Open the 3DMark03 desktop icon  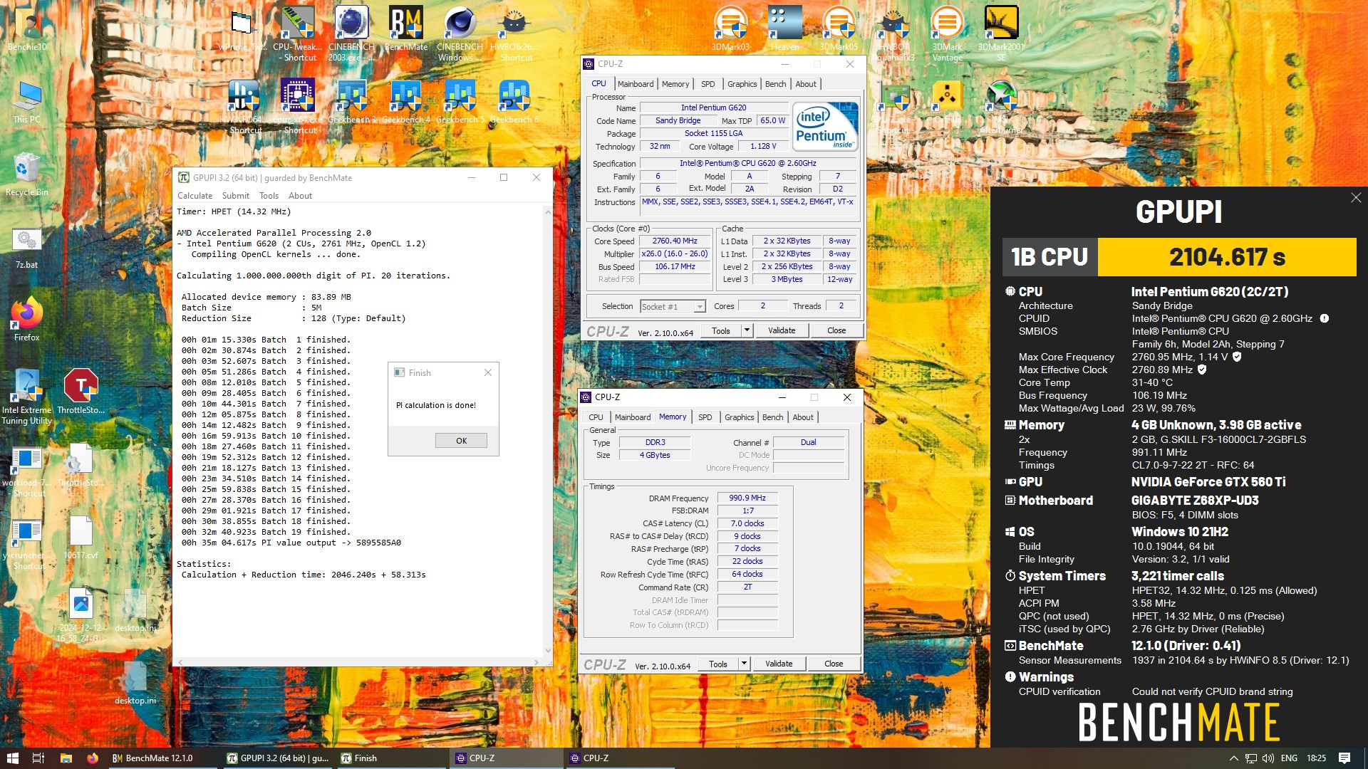click(x=730, y=28)
